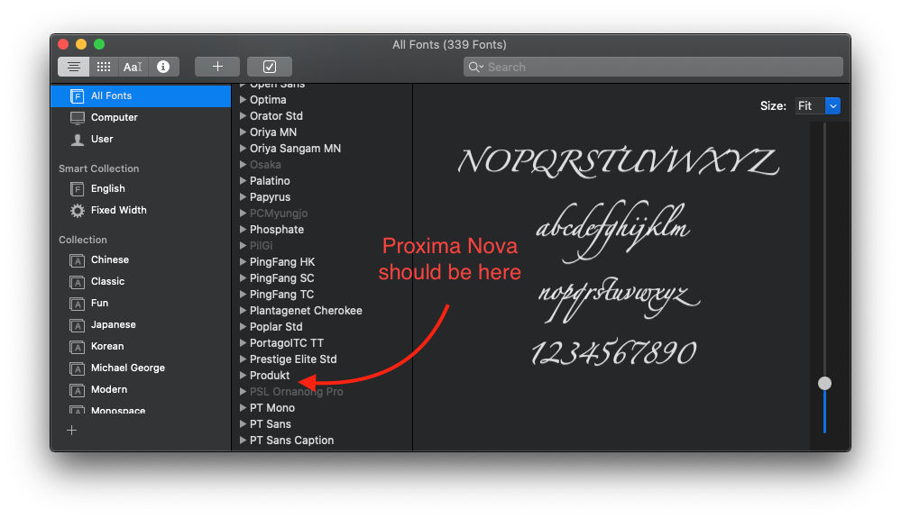The width and height of the screenshot is (901, 518).
Task: Click the Fixed Width gear icon
Action: [x=77, y=211]
